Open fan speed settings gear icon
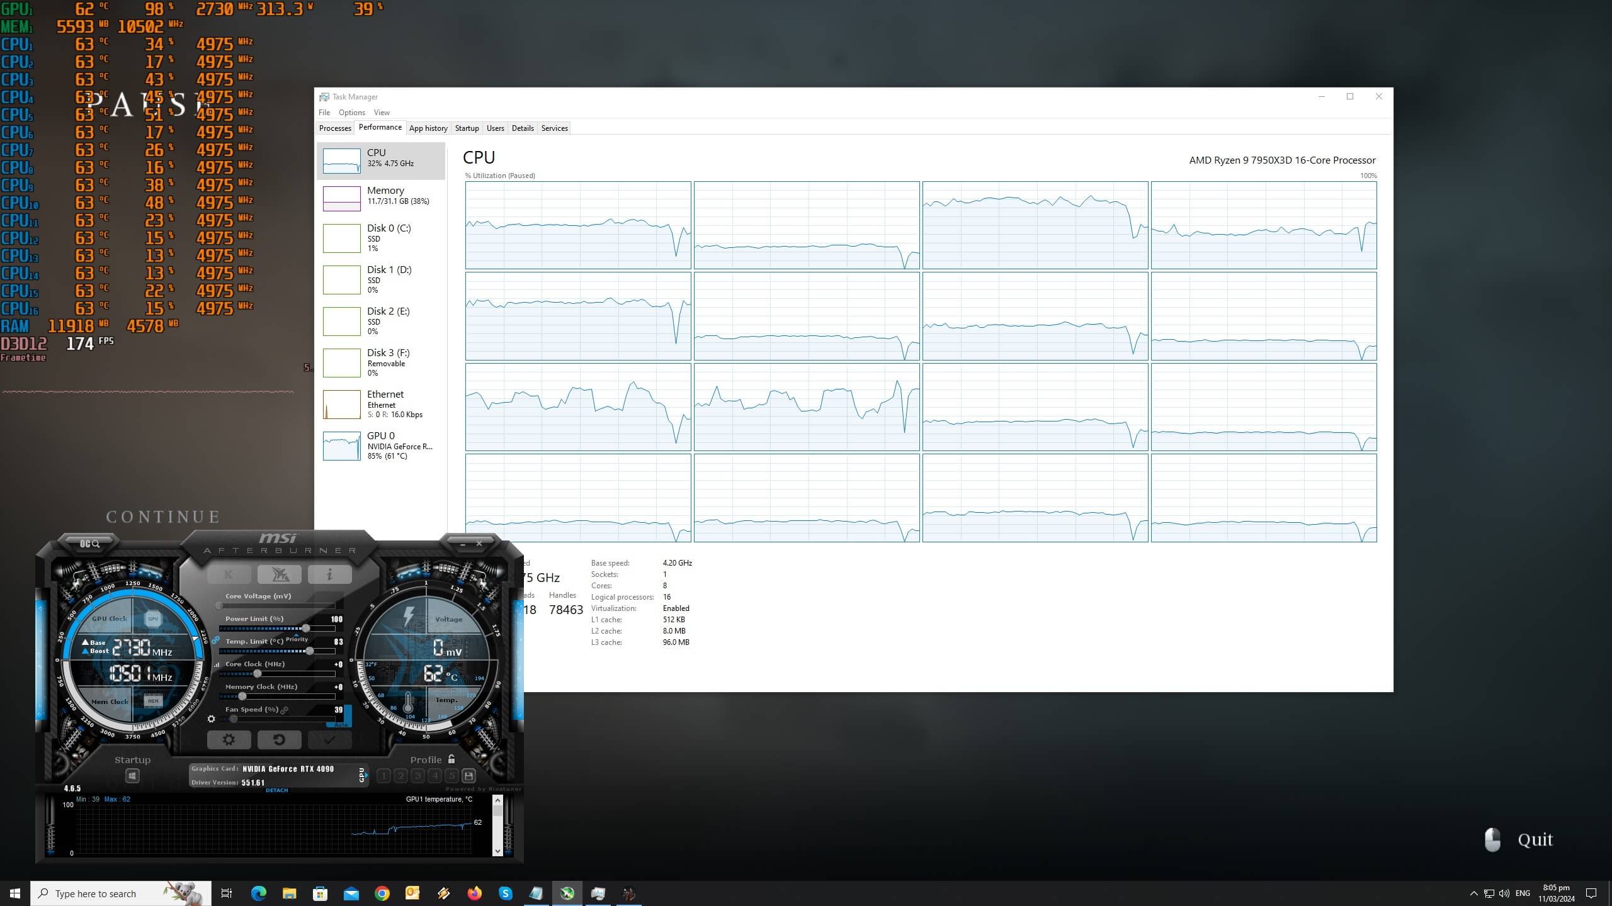The height and width of the screenshot is (906, 1612). pyautogui.click(x=212, y=719)
